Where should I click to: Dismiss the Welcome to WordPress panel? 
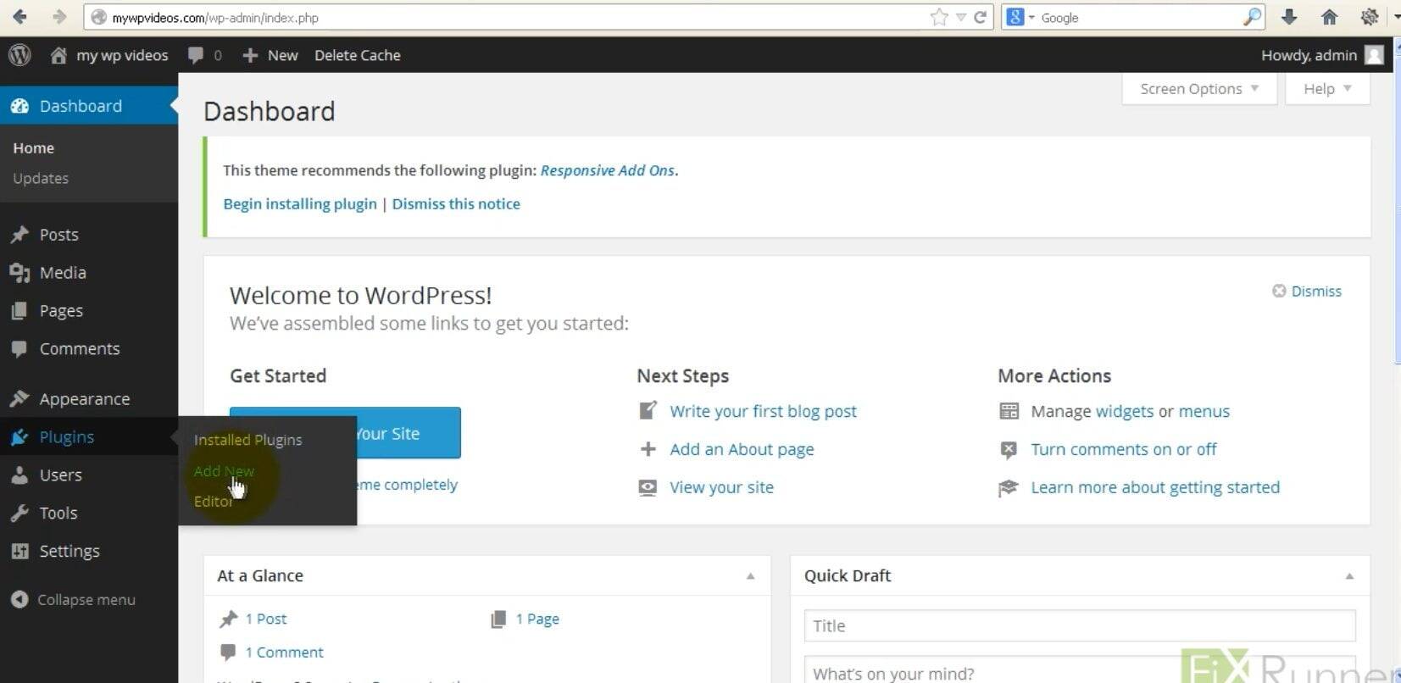[x=1307, y=291]
